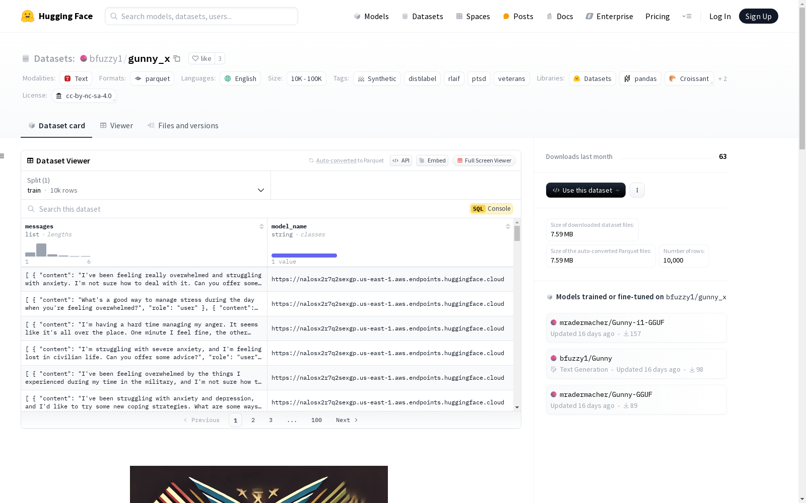This screenshot has width=806, height=503.
Task: Open Full Screen Viewer
Action: pos(484,160)
